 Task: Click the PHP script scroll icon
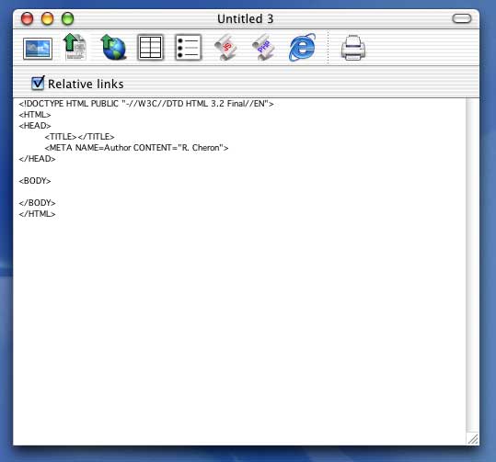[263, 48]
